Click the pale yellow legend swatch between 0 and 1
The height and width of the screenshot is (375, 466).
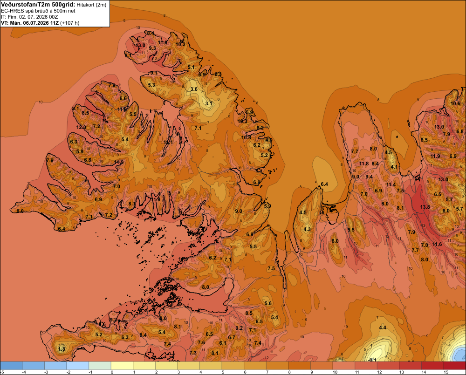click(122, 365)
